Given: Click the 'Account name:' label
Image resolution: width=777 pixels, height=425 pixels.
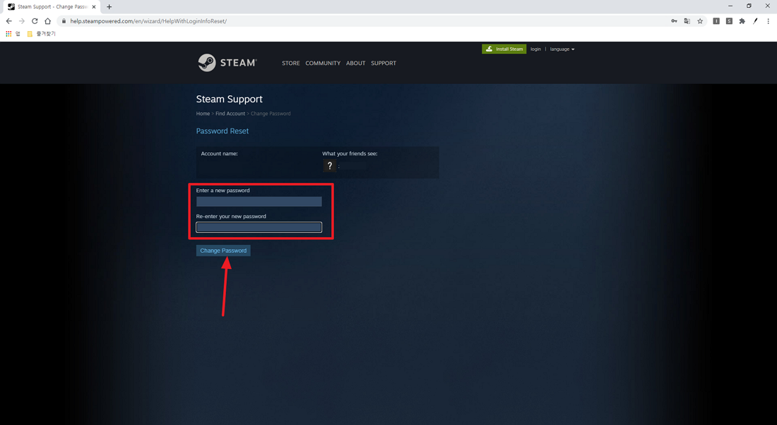Looking at the screenshot, I should 219,154.
